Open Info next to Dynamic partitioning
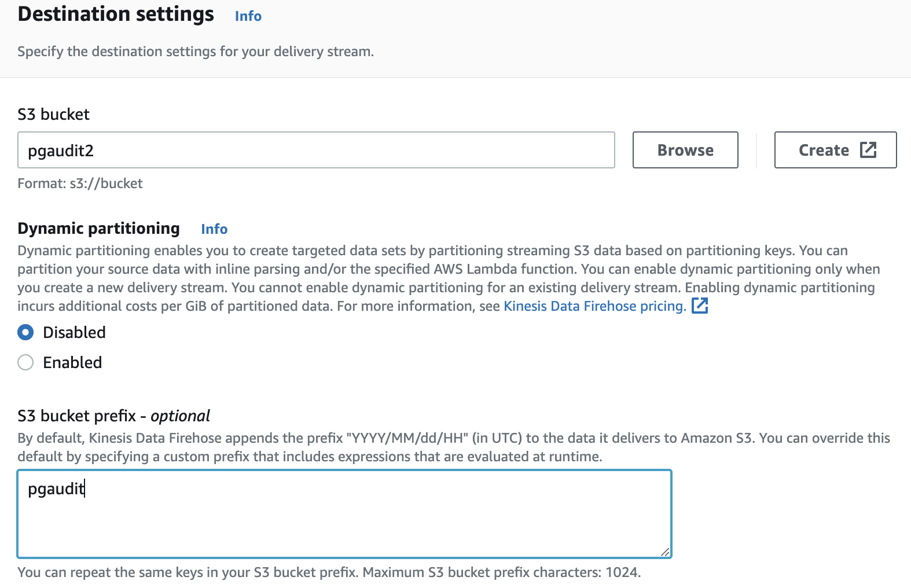This screenshot has height=588, width=911. pyautogui.click(x=214, y=229)
